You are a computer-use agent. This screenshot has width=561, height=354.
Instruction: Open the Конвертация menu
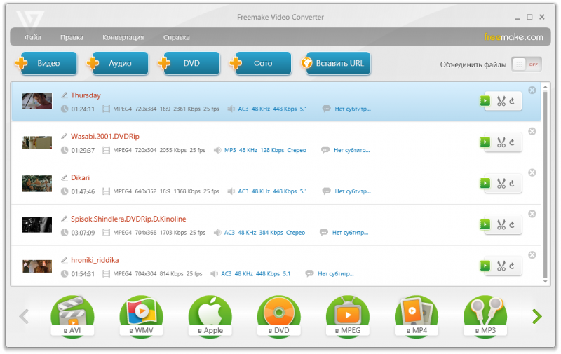coord(123,37)
